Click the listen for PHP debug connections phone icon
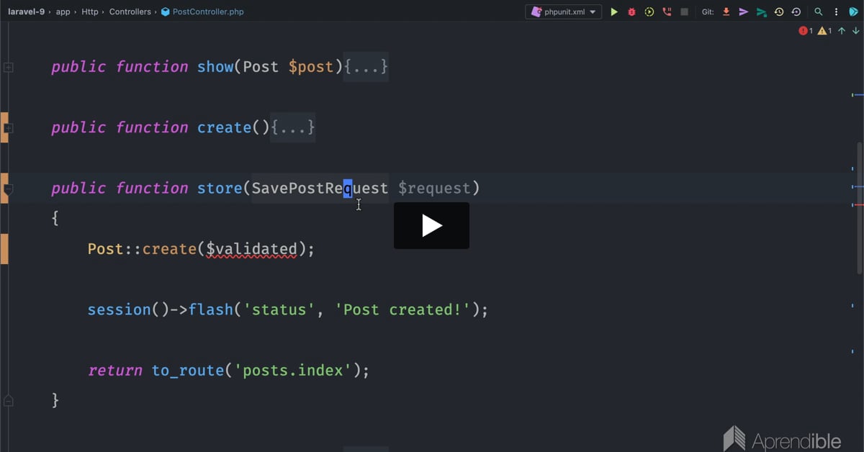This screenshot has width=864, height=452. pyautogui.click(x=667, y=12)
